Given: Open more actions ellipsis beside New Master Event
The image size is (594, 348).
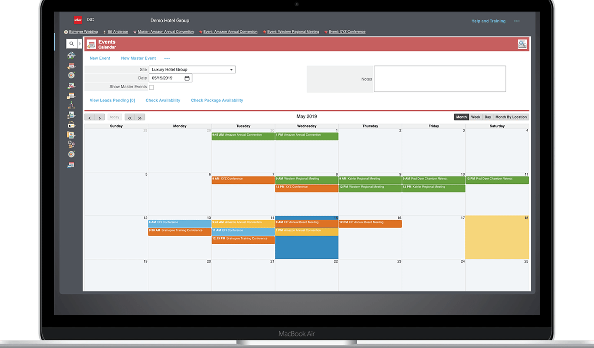Looking at the screenshot, I should 167,58.
